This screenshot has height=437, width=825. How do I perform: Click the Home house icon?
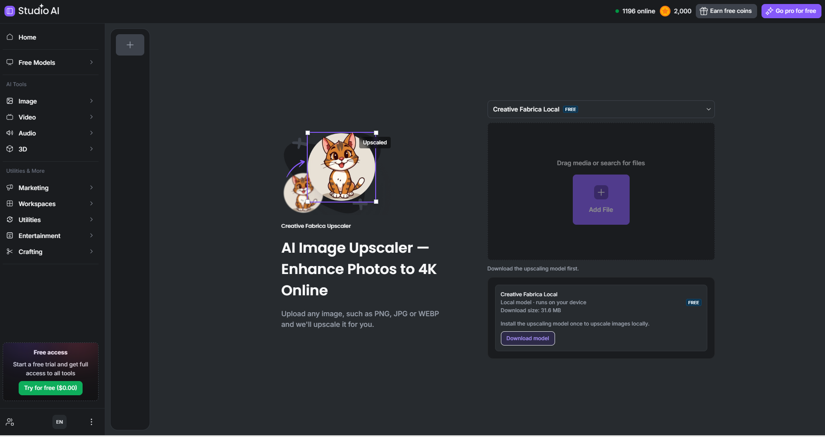pos(10,37)
